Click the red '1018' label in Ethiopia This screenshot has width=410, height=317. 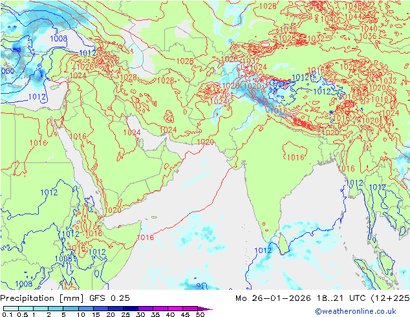94,234
